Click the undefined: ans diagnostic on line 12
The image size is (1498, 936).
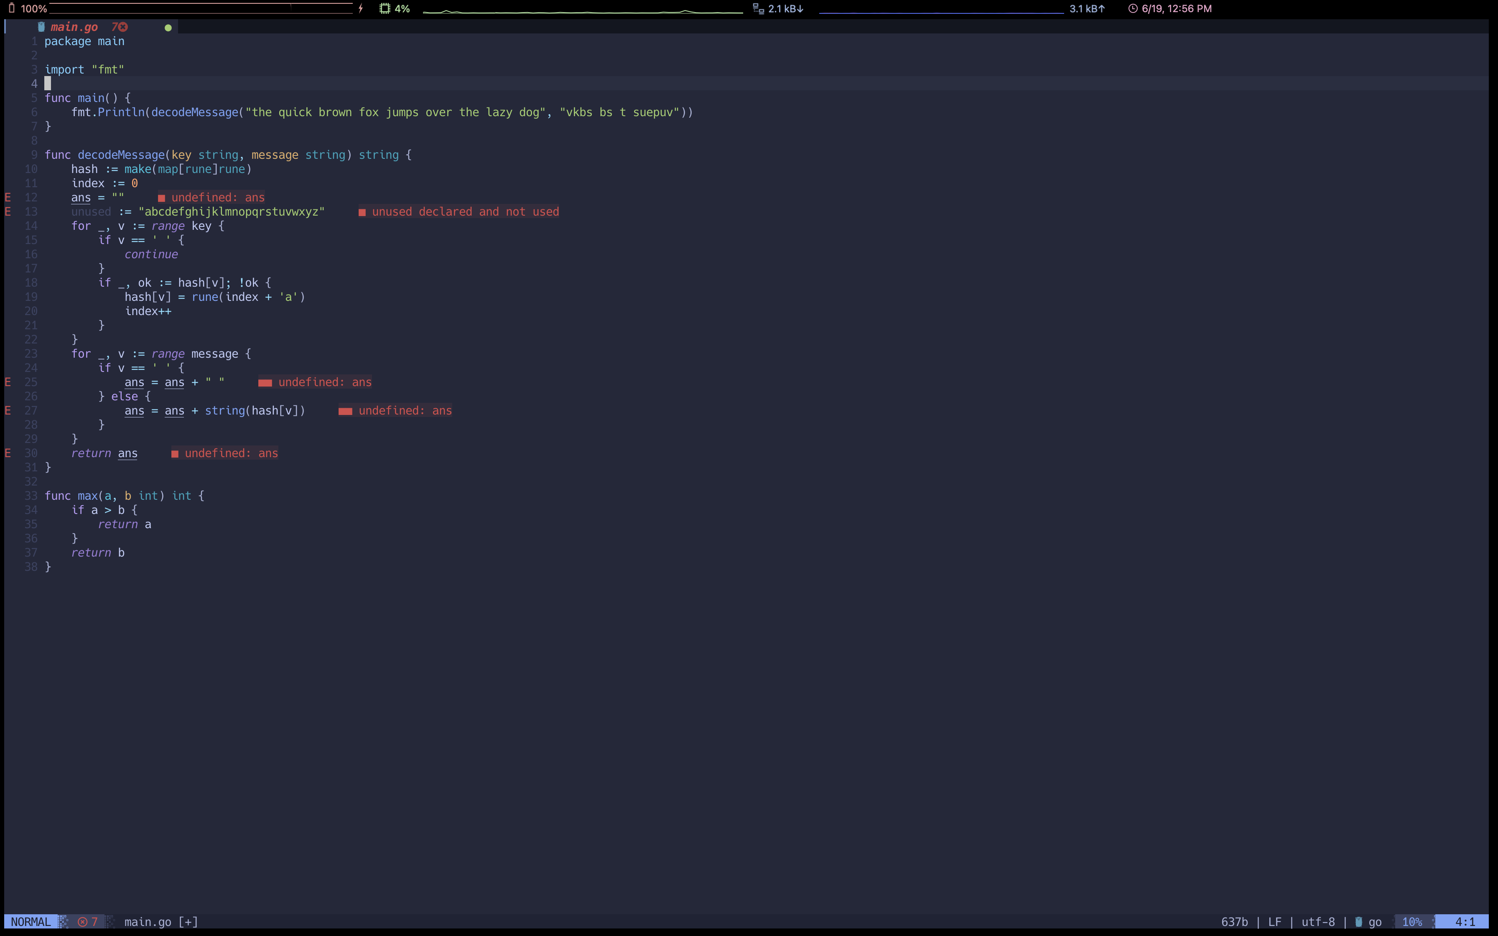(x=212, y=197)
